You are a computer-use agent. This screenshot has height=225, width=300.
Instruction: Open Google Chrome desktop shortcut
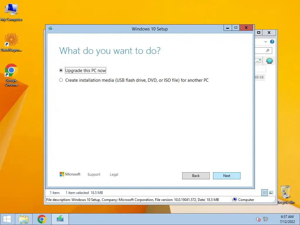(11, 75)
